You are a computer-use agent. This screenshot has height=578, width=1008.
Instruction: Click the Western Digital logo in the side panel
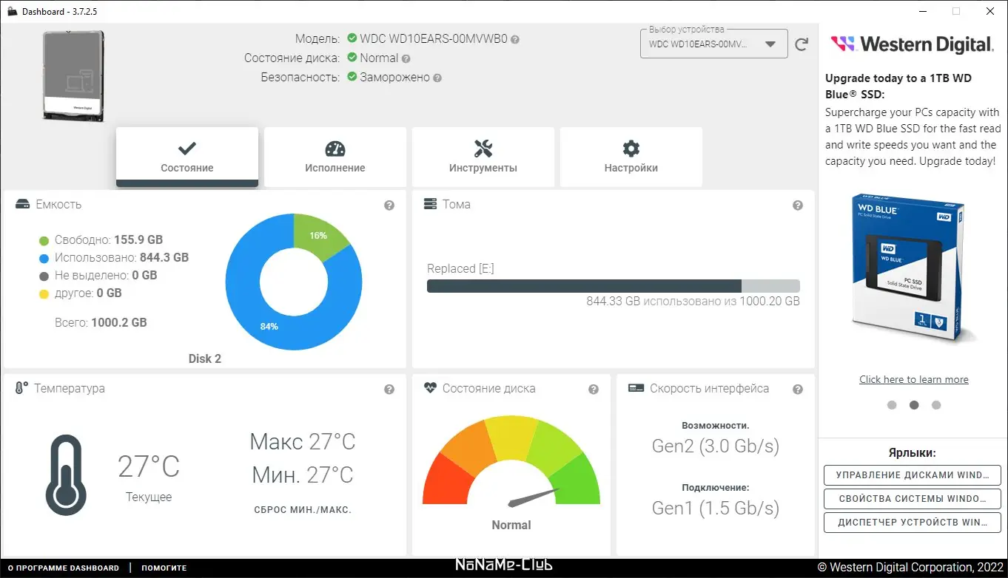[913, 44]
